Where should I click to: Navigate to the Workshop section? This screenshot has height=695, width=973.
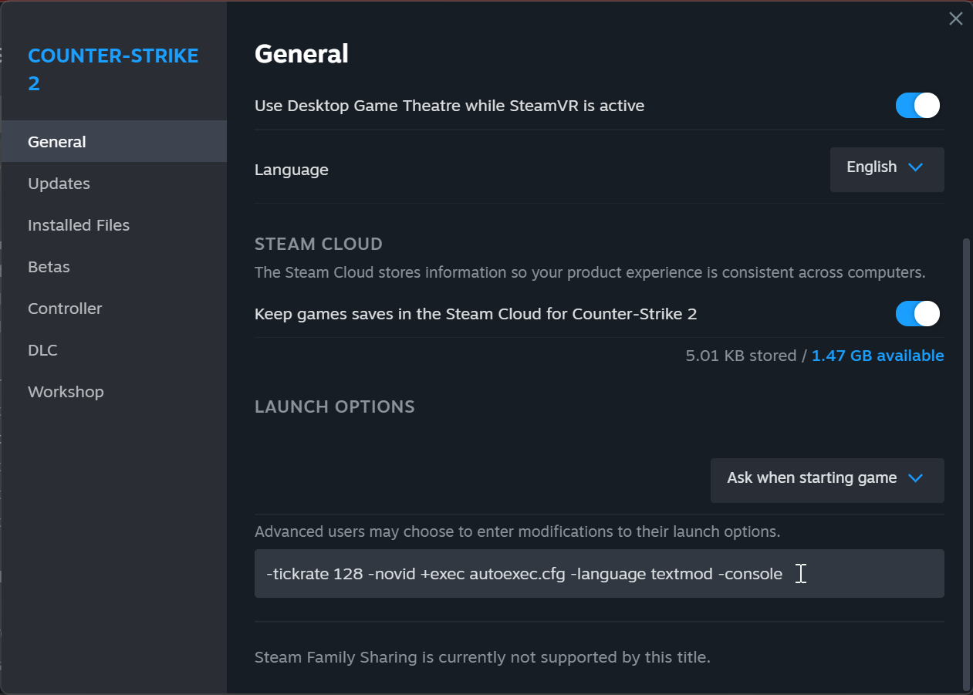[x=66, y=392]
